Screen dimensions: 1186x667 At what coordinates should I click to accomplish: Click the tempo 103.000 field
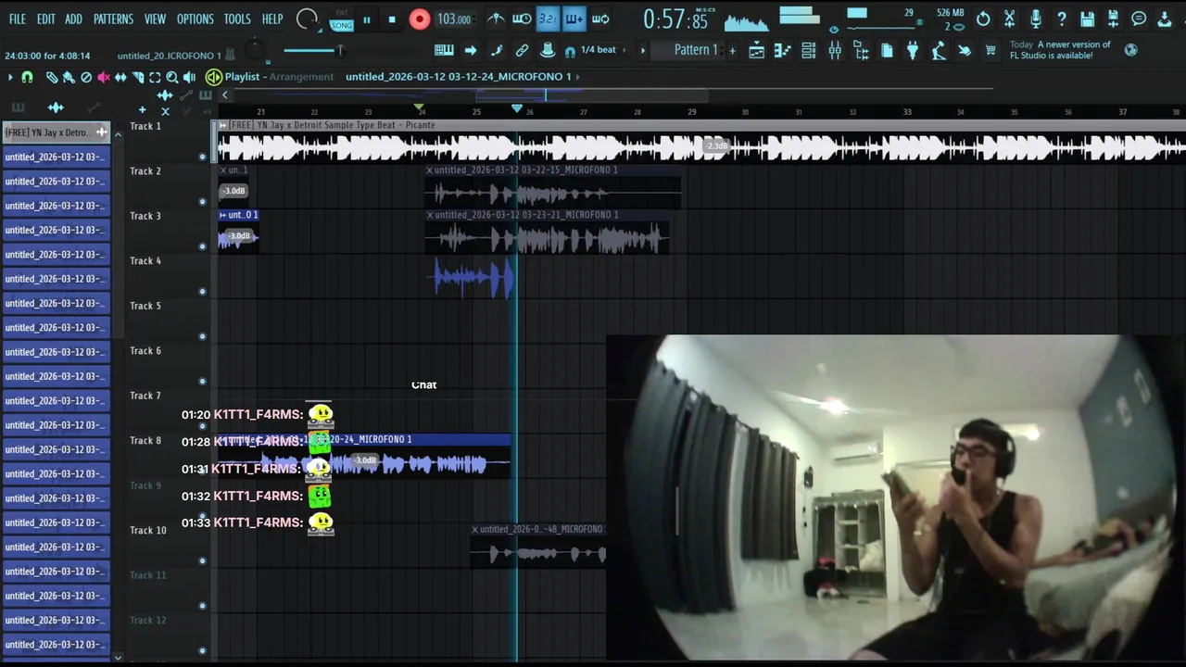pos(454,19)
